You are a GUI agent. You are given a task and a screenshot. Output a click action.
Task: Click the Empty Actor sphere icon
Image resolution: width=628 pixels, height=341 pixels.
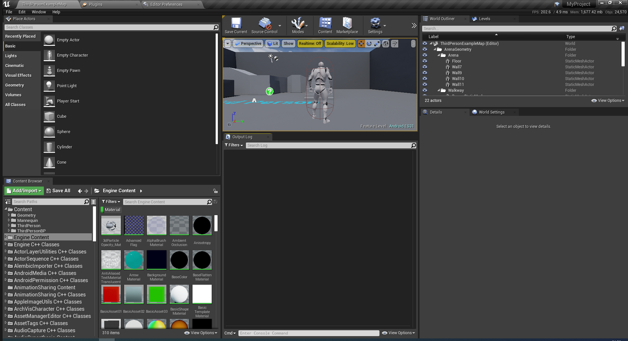49,40
